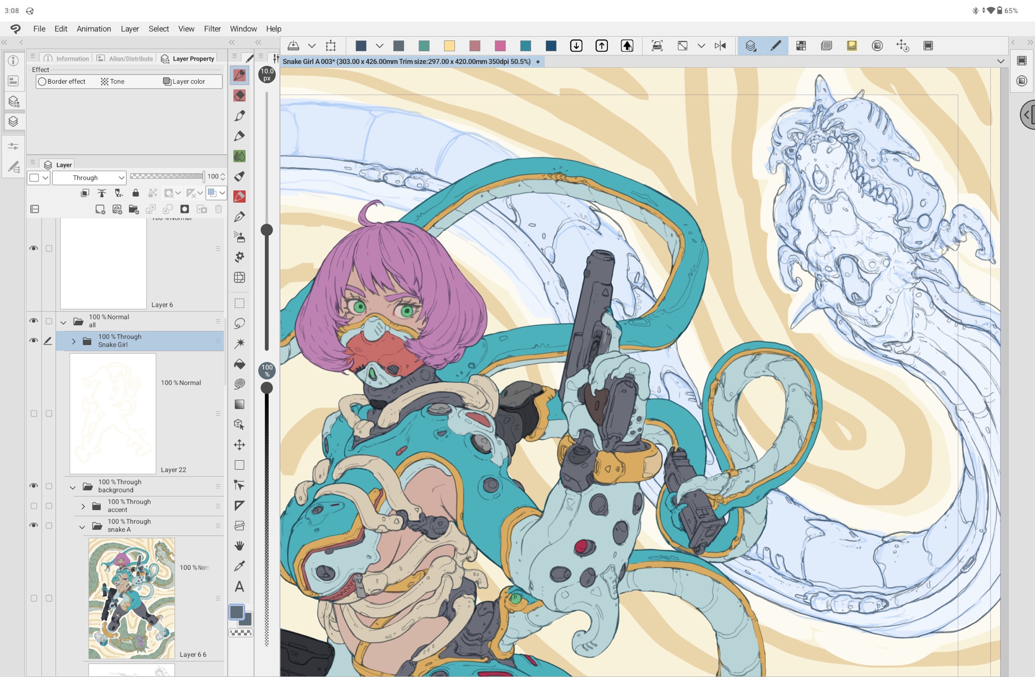Viewport: 1035px width, 677px height.
Task: Click the Flip Horizontal icon in the command bar
Action: (720, 46)
